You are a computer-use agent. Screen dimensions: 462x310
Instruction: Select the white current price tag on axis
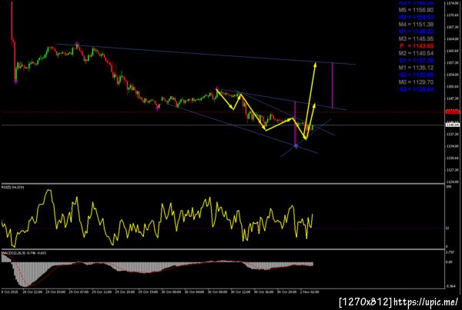point(453,125)
